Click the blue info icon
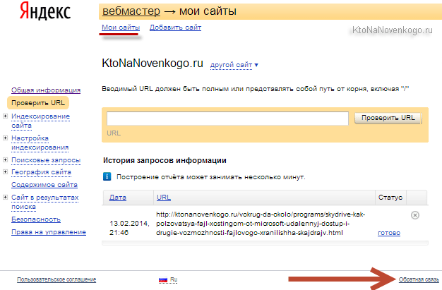 pyautogui.click(x=107, y=176)
